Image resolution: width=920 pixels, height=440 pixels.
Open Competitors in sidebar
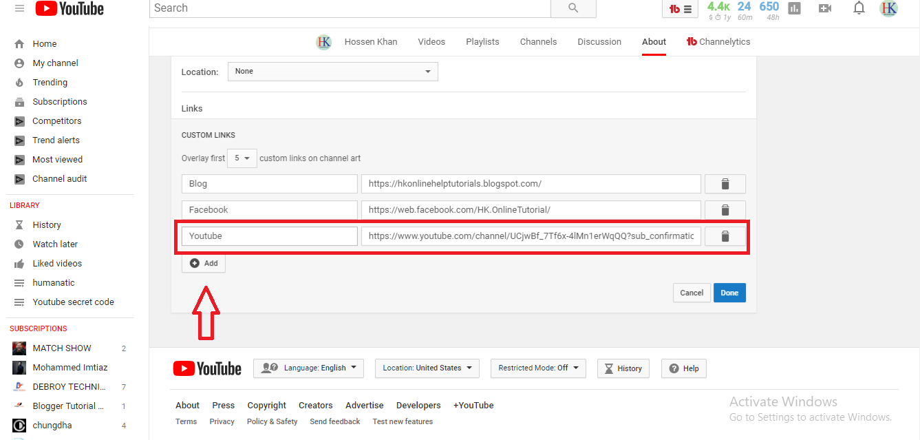click(x=56, y=121)
